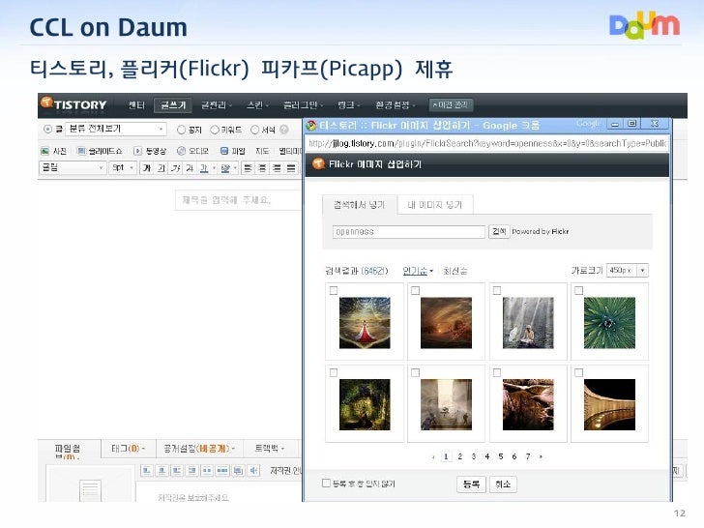Click three-image layout icon in attachment bar

coord(222,471)
